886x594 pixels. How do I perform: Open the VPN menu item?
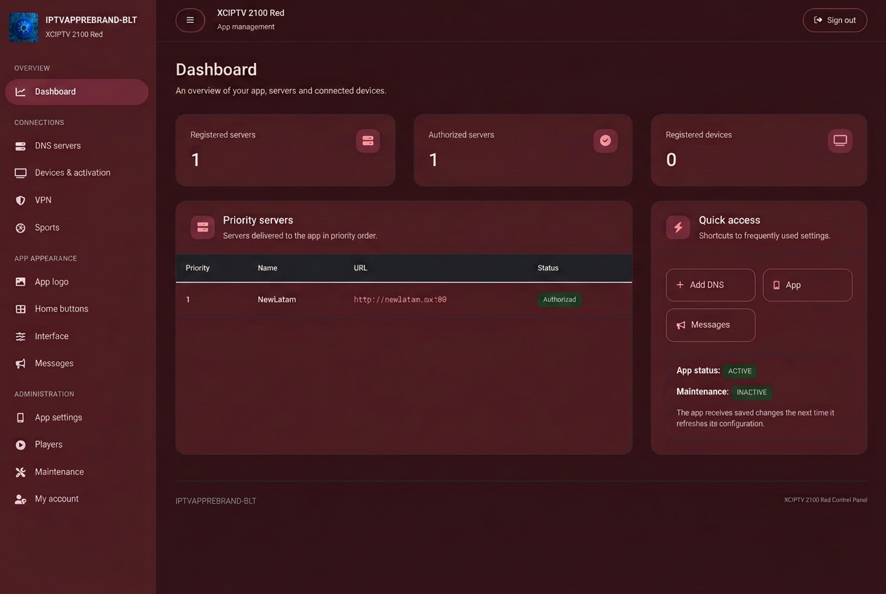(77, 200)
